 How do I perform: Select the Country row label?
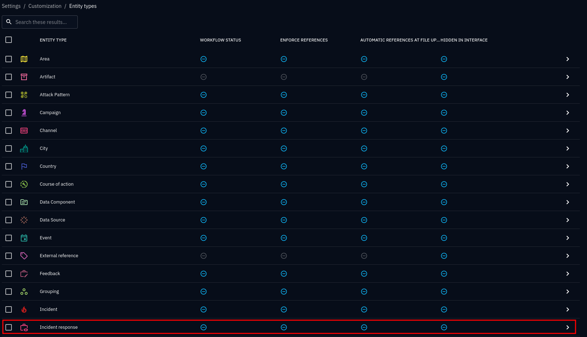pyautogui.click(x=48, y=166)
